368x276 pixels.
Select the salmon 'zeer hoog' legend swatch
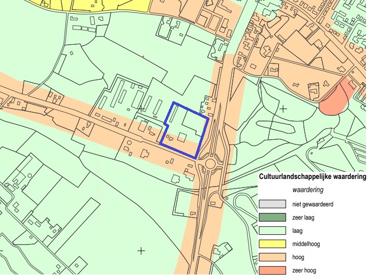point(272,270)
